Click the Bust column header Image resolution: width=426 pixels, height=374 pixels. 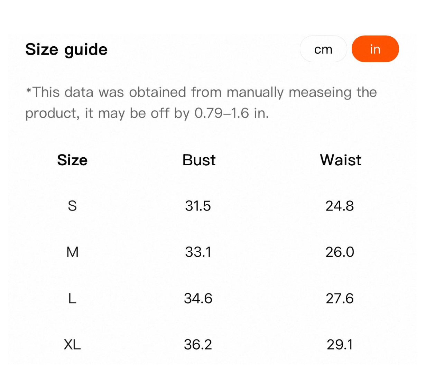[x=199, y=160]
